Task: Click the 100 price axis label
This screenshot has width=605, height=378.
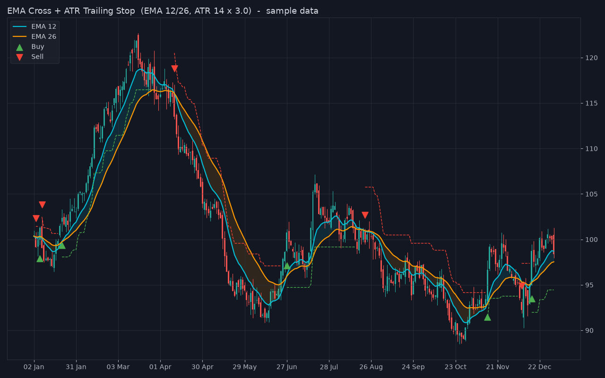Action: tap(592, 240)
